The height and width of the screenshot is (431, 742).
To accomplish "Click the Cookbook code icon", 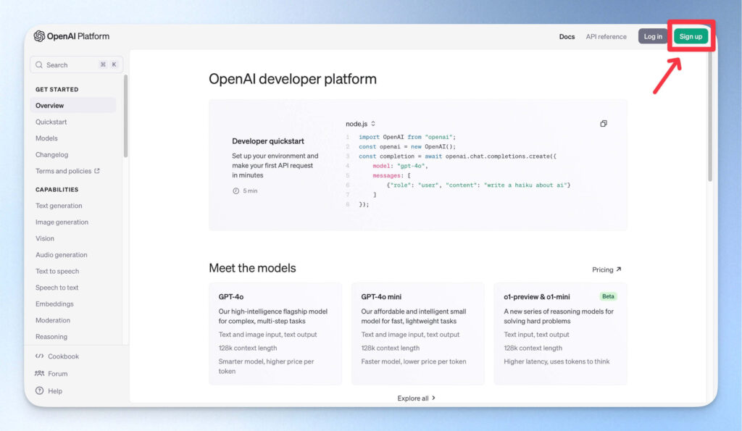I will click(x=39, y=356).
